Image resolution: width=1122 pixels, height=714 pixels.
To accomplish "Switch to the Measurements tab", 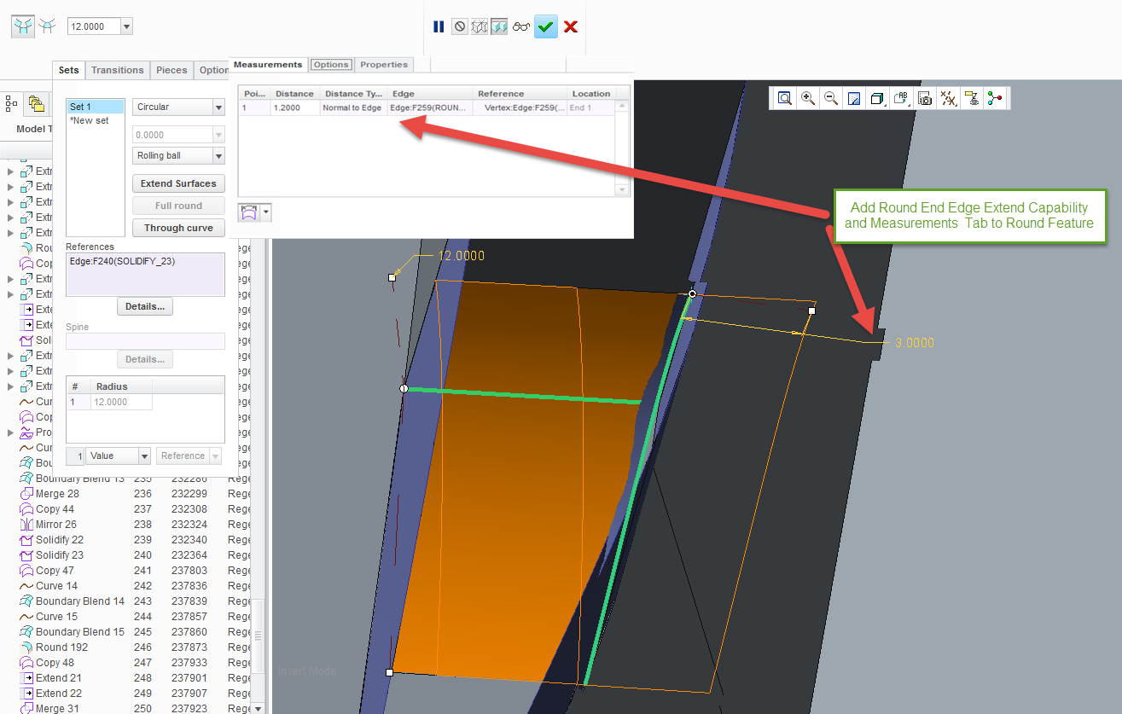I will [x=268, y=65].
